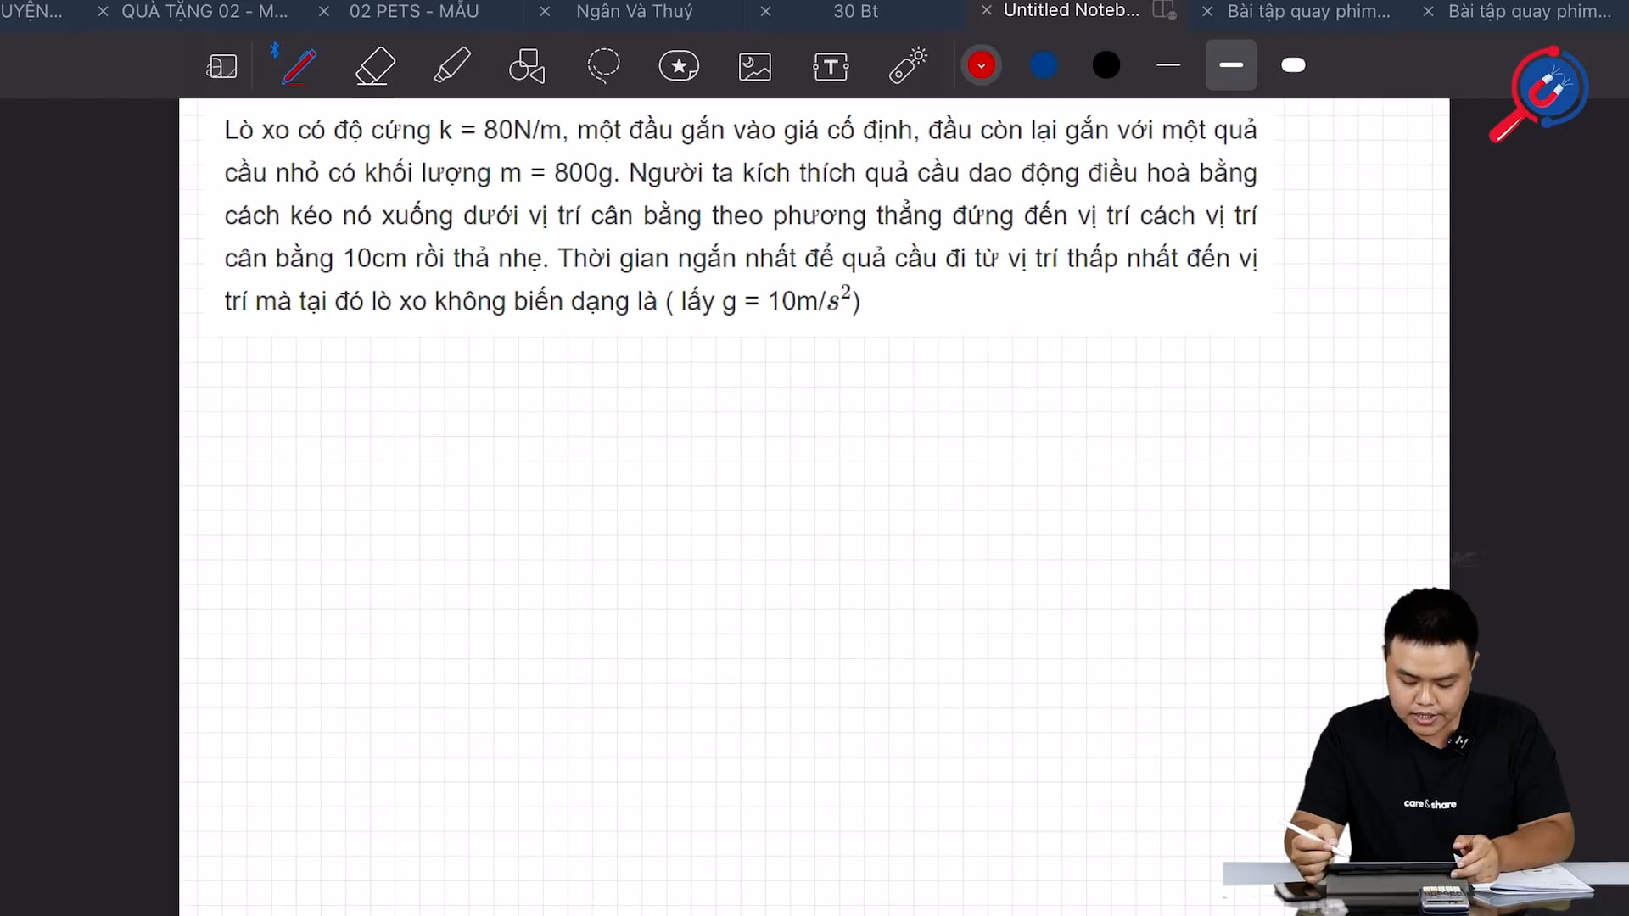Select the Laser pointer tool

coord(907,66)
